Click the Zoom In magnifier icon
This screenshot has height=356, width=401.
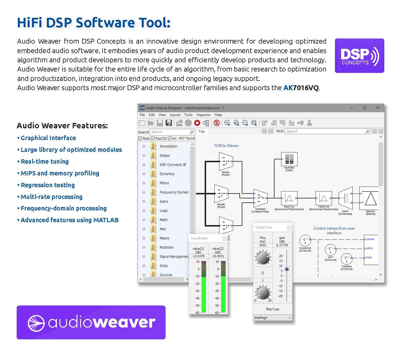(x=227, y=123)
